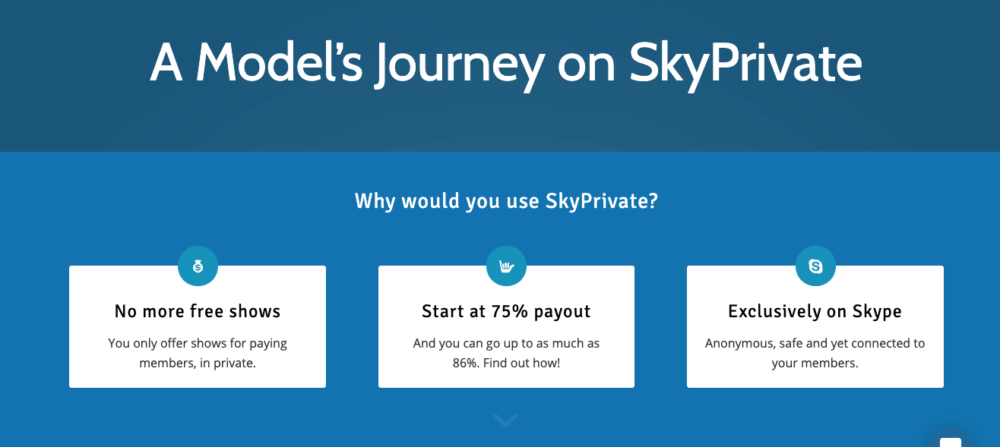Image resolution: width=1000 pixels, height=447 pixels.
Task: Click the "members, in private." text line
Action: pyautogui.click(x=198, y=363)
